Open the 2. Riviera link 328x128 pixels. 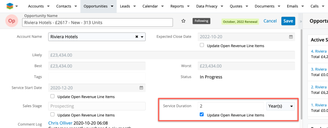pos(319,87)
